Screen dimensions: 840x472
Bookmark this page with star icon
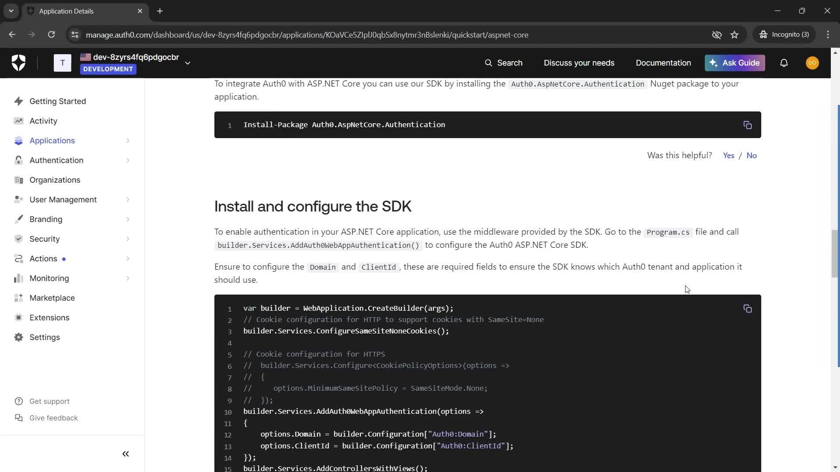pos(735,35)
